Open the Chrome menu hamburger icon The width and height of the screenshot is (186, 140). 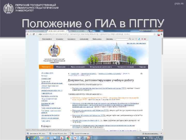click(x=161, y=34)
